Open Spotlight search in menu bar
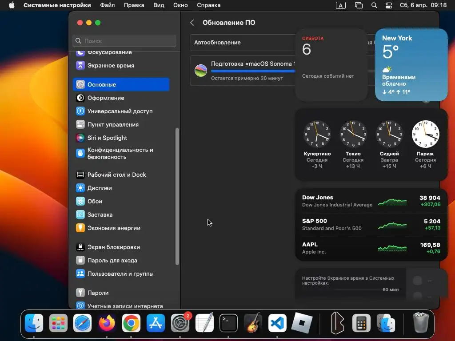Screen dimensions: 455x341 pyautogui.click(x=374, y=5)
